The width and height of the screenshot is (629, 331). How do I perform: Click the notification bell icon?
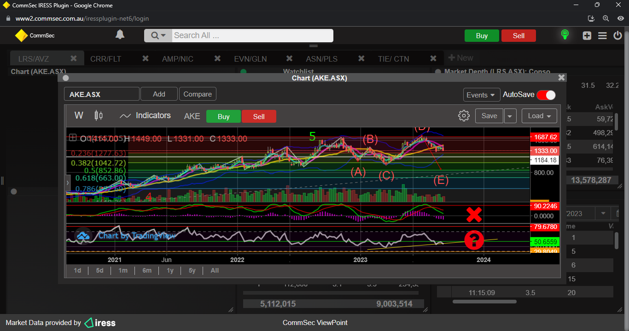pos(120,35)
